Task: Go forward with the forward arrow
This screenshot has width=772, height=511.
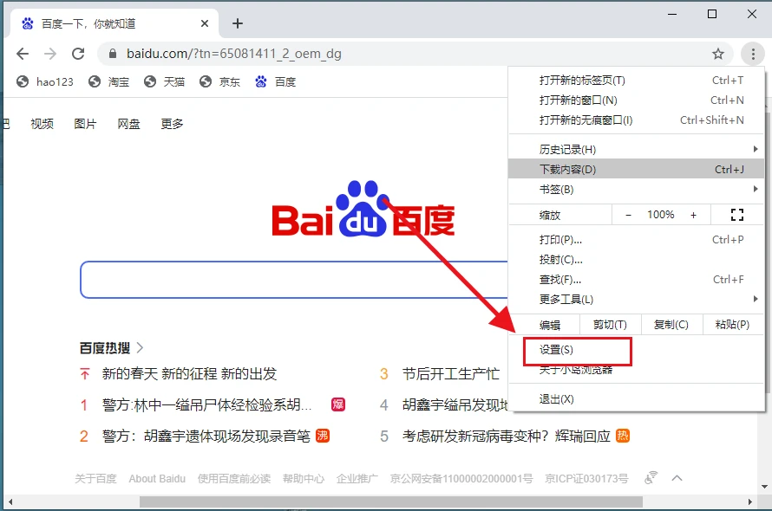Action: [50, 54]
